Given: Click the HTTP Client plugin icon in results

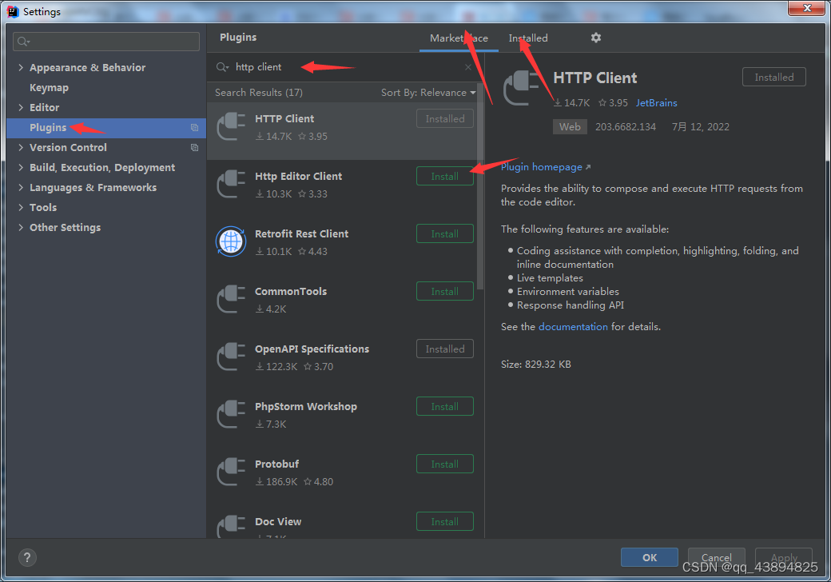Looking at the screenshot, I should pyautogui.click(x=232, y=126).
